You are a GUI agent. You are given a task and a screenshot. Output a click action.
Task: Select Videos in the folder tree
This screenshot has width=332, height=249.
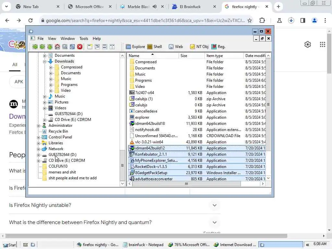pyautogui.click(x=60, y=108)
